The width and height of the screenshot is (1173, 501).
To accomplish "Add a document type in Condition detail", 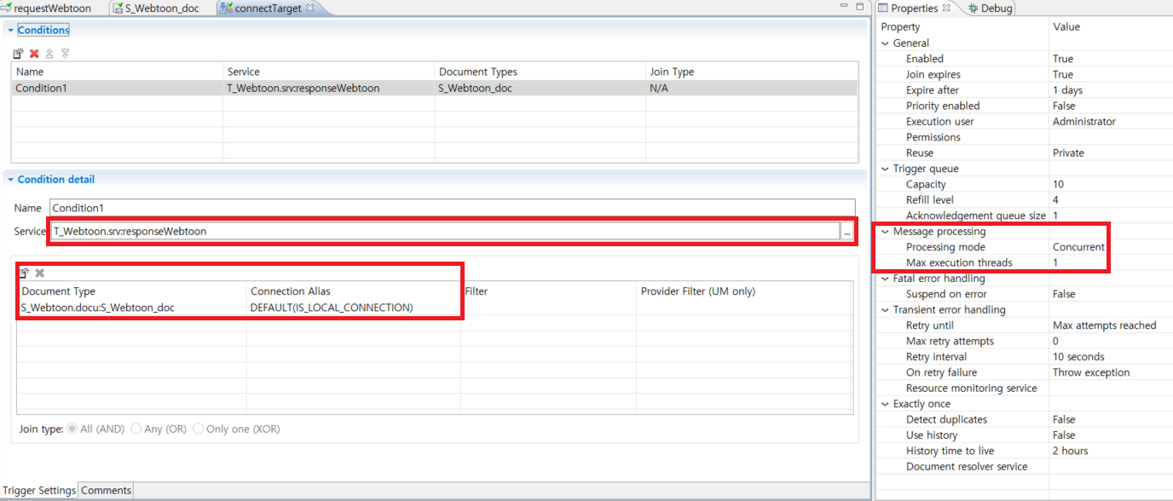I will tap(24, 273).
